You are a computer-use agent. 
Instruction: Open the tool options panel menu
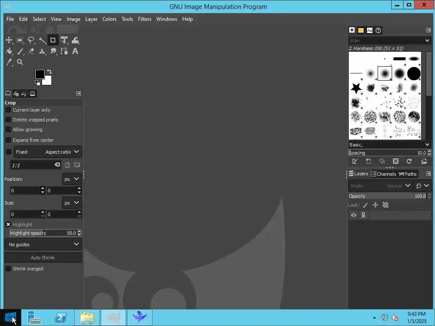pyautogui.click(x=79, y=93)
